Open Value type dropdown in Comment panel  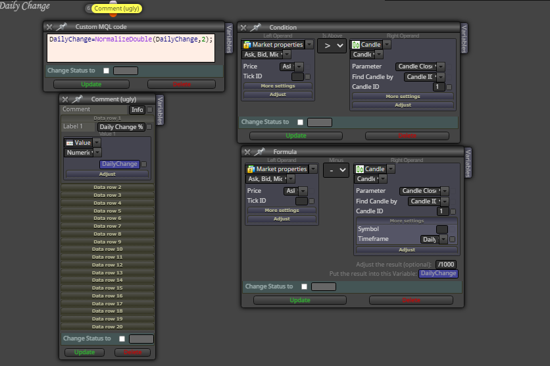click(97, 142)
